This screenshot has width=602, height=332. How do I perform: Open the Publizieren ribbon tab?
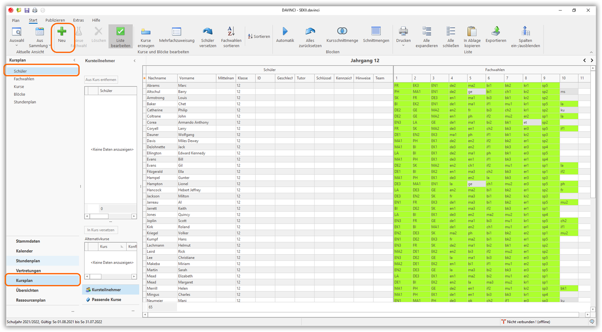coord(55,20)
